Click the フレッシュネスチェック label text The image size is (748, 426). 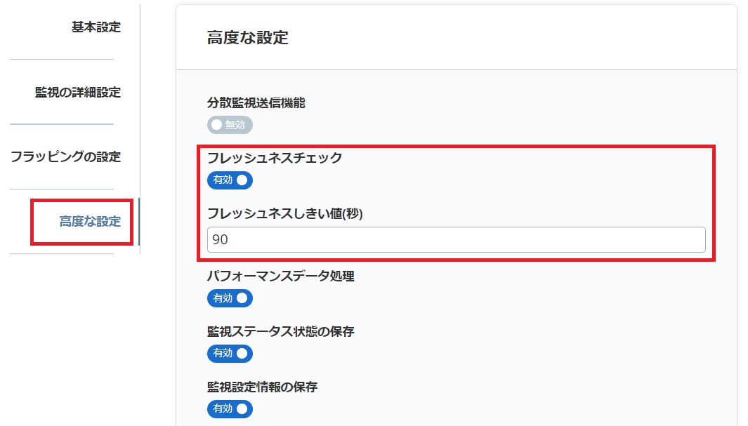pos(275,158)
